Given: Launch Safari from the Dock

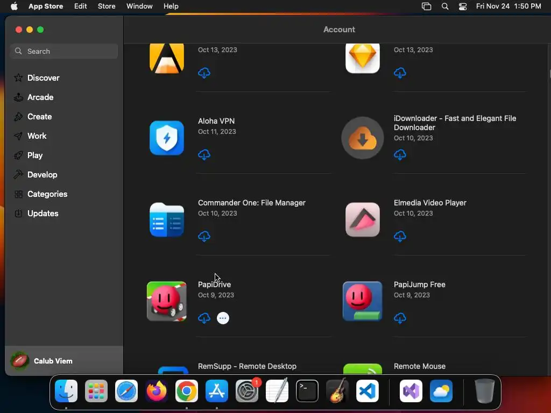Looking at the screenshot, I should pyautogui.click(x=126, y=391).
